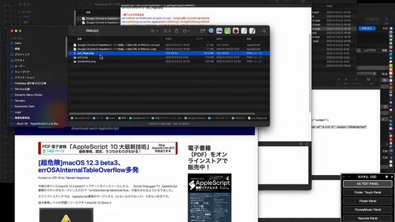Click PNG出力 folder in Finder path bar
Image resolution: width=395 pixels, height=222 pixels.
pyautogui.click(x=238, y=118)
